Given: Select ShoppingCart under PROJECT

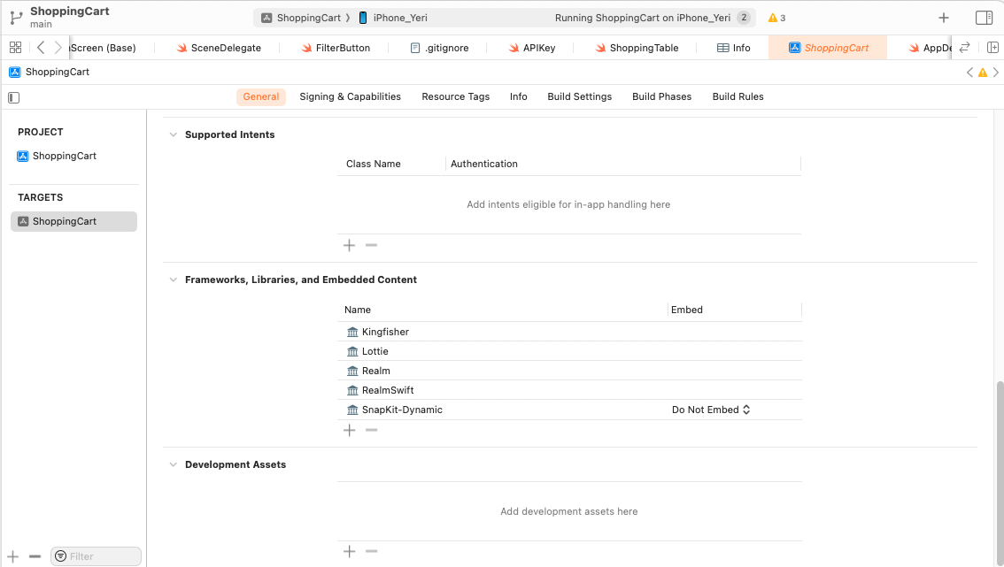Looking at the screenshot, I should tap(57, 157).
